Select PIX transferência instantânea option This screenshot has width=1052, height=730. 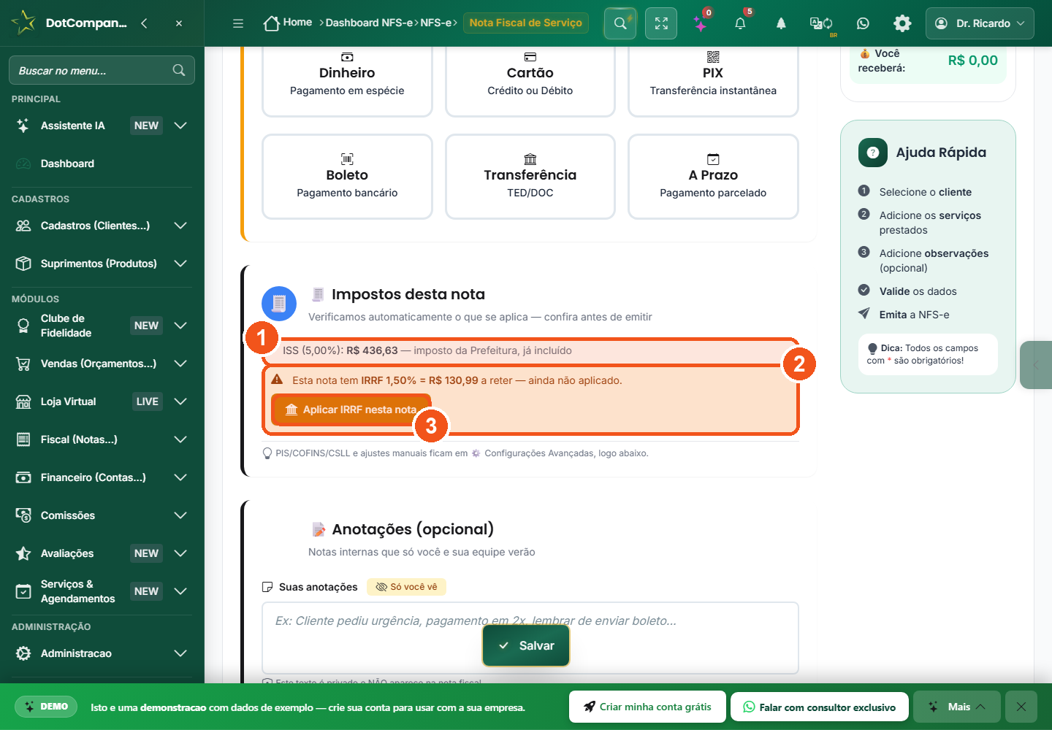coord(713,80)
